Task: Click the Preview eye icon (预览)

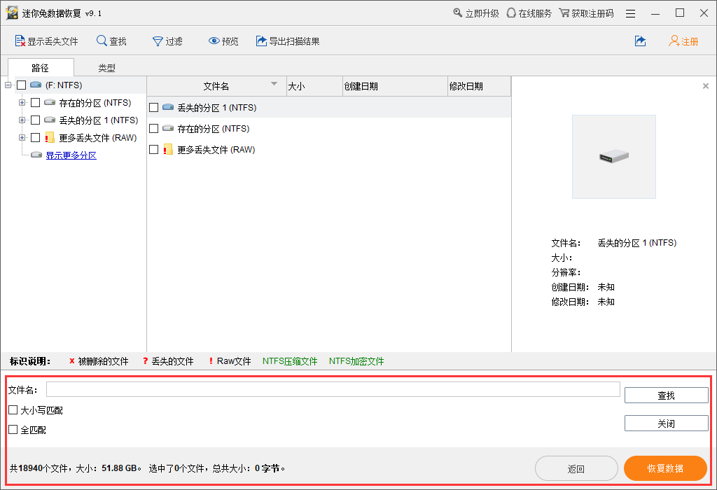Action: 214,41
